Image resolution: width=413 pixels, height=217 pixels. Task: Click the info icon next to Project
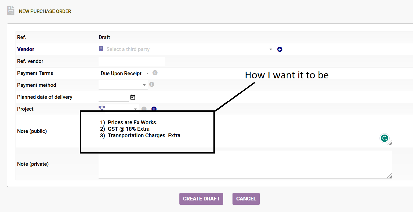click(x=144, y=109)
